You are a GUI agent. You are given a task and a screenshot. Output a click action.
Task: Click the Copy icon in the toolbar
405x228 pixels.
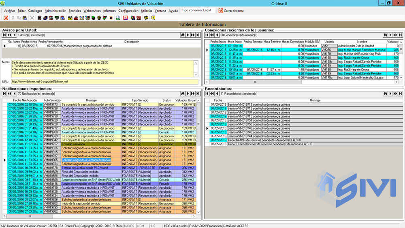(x=19, y=18)
